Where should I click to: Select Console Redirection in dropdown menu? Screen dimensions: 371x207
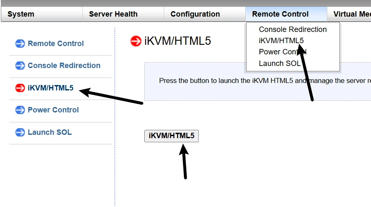point(293,29)
